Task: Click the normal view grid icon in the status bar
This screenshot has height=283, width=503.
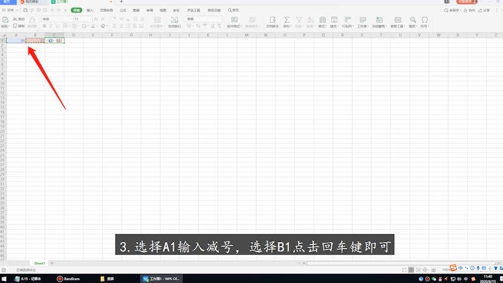Action: tap(411, 270)
